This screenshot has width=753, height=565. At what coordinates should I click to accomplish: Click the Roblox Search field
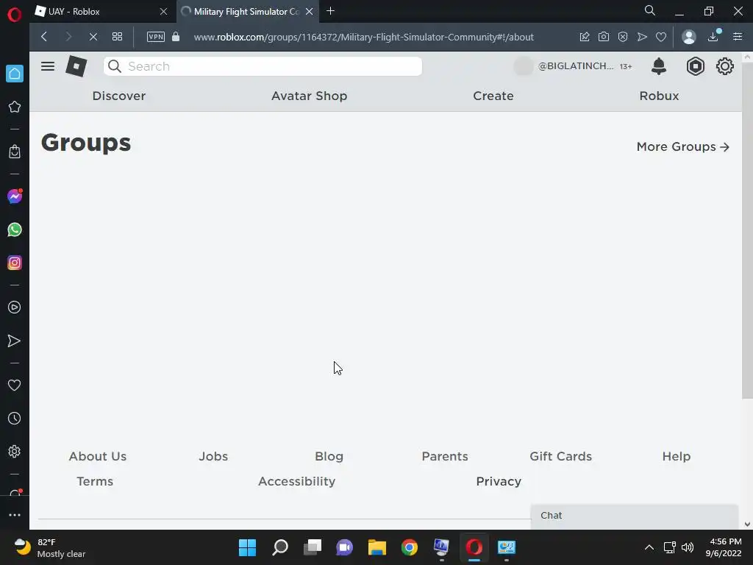tap(263, 66)
